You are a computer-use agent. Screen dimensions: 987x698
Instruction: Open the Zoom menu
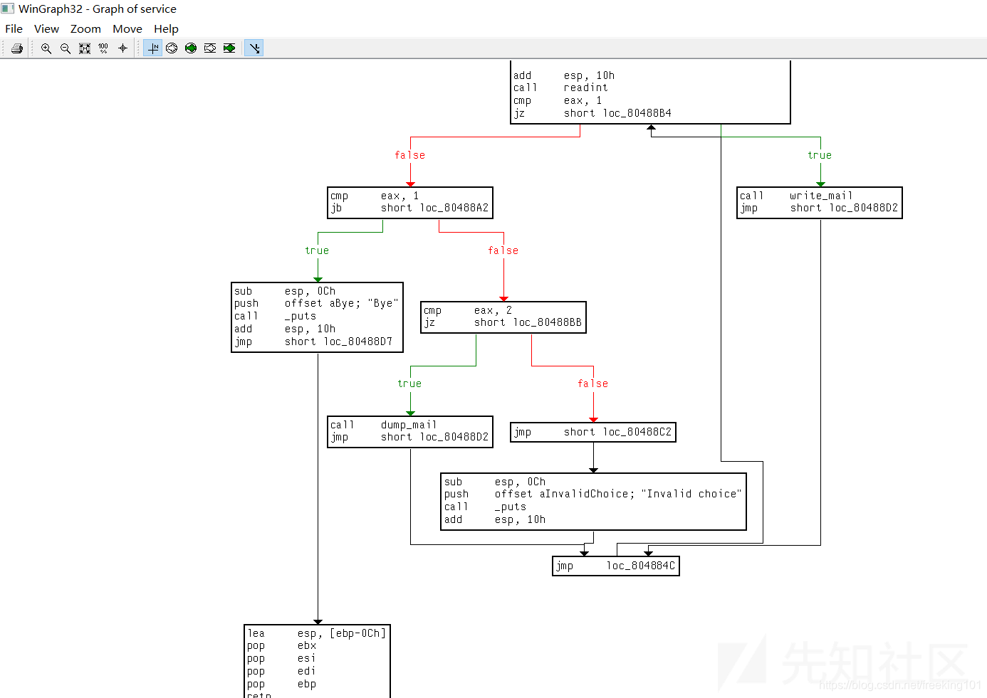[x=85, y=29]
